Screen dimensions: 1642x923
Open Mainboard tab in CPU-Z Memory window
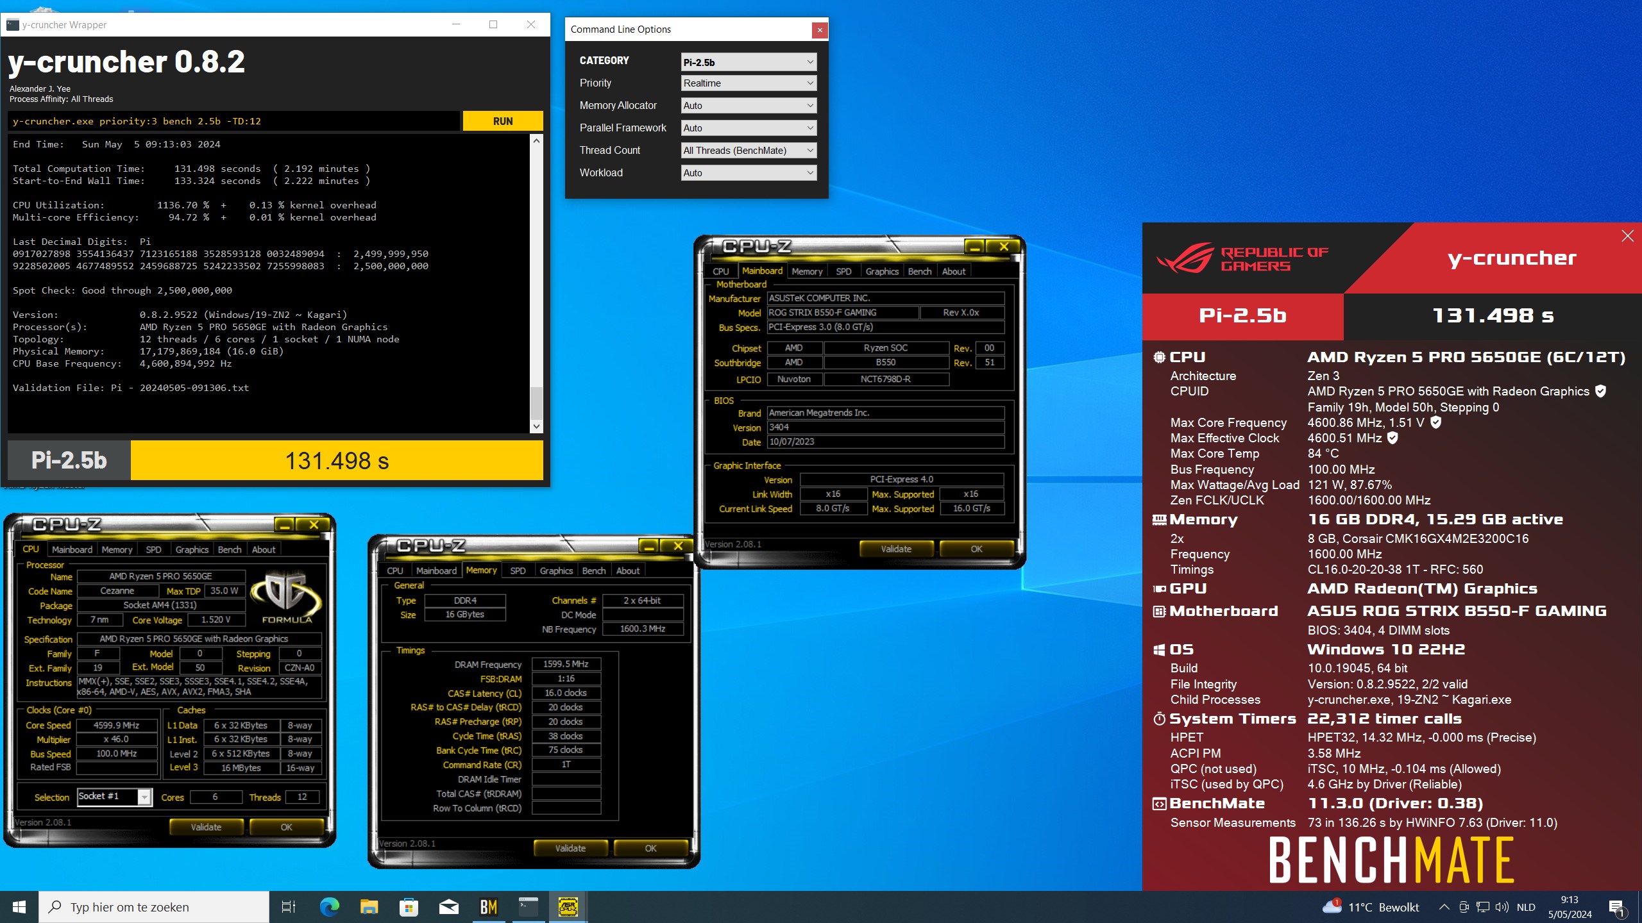[x=436, y=571]
